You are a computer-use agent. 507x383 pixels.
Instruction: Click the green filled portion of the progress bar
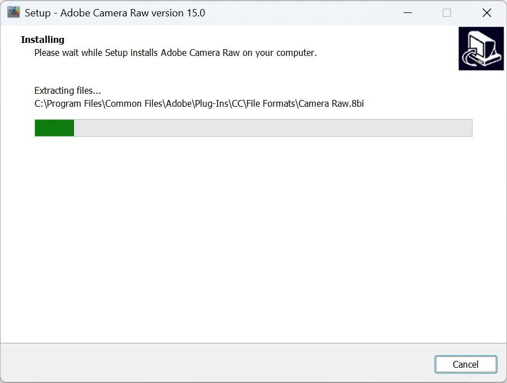[54, 128]
